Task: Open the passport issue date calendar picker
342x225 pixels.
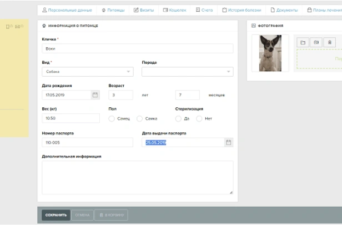Action: 228,143
